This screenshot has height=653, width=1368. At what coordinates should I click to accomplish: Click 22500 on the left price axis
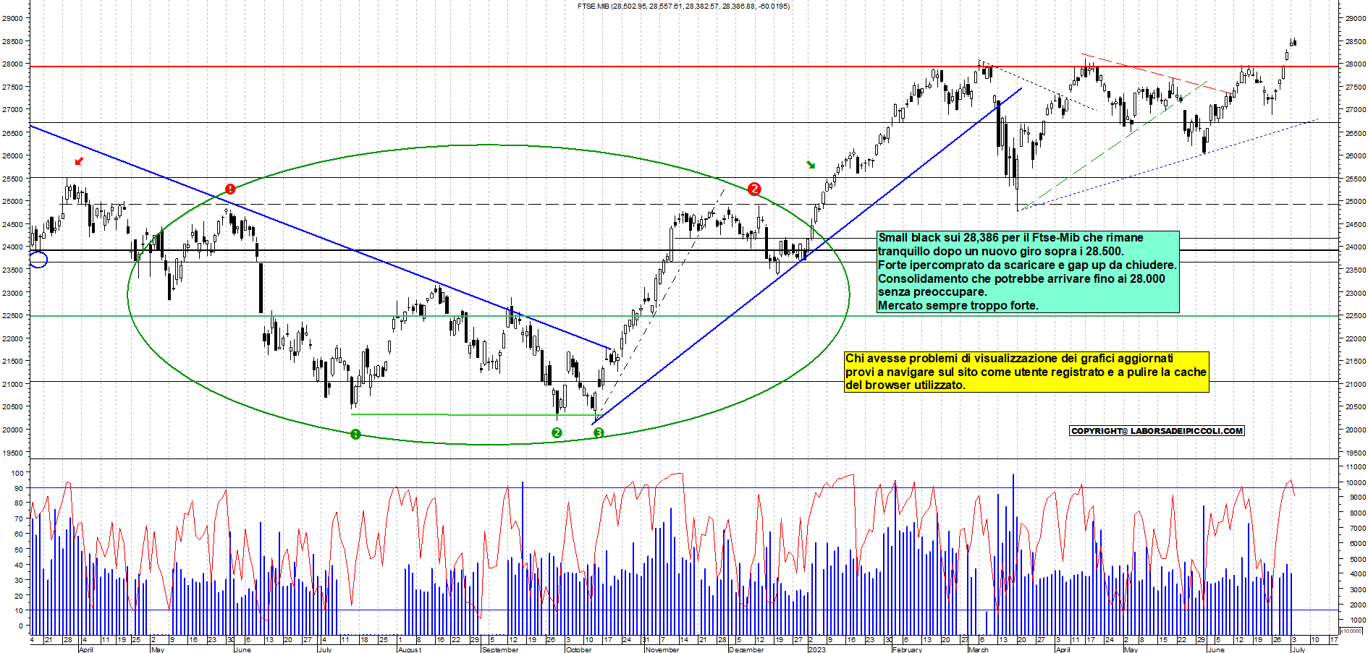(12, 315)
